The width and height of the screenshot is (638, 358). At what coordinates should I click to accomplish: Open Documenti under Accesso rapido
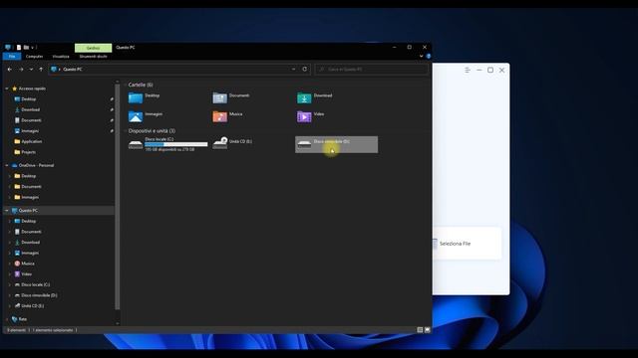click(x=31, y=120)
